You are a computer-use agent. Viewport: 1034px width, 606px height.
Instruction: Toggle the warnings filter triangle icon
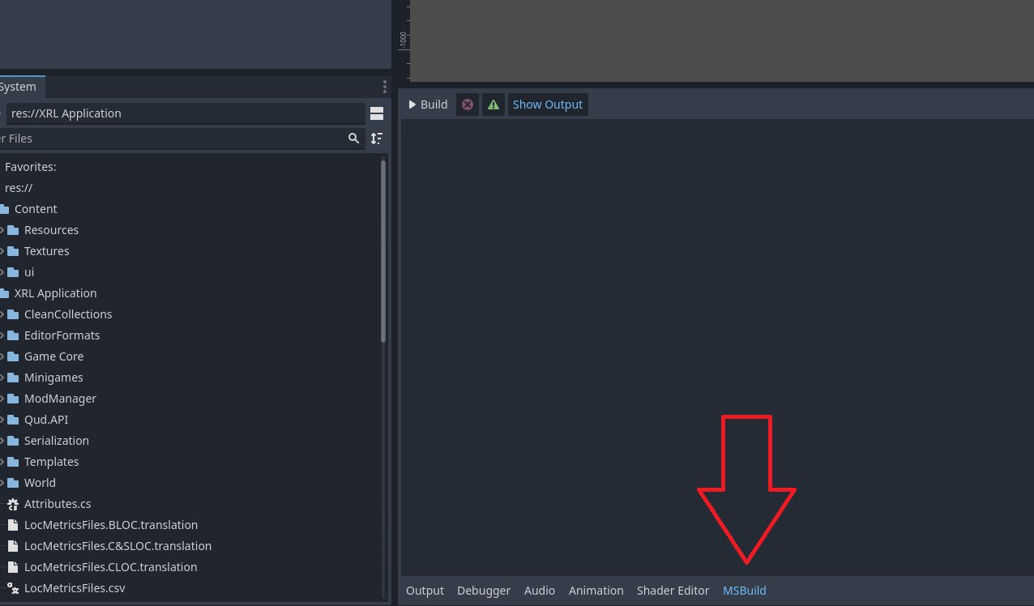point(493,105)
